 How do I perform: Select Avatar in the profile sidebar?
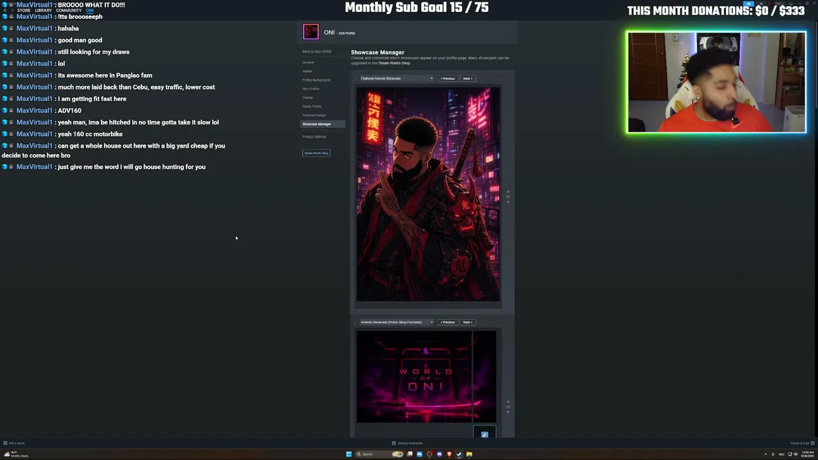point(307,71)
